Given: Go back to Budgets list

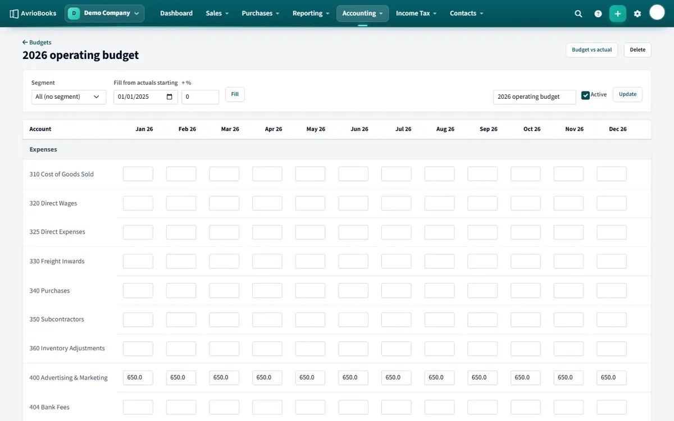Looking at the screenshot, I should pos(37,42).
